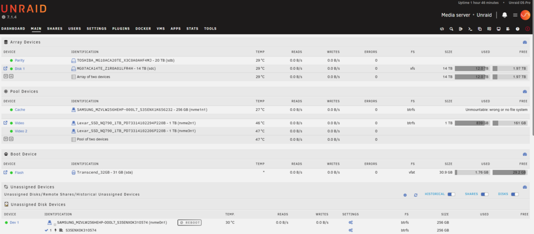This screenshot has width=534, height=234.
Task: Toggle the Disks switch
Action: click(515, 194)
